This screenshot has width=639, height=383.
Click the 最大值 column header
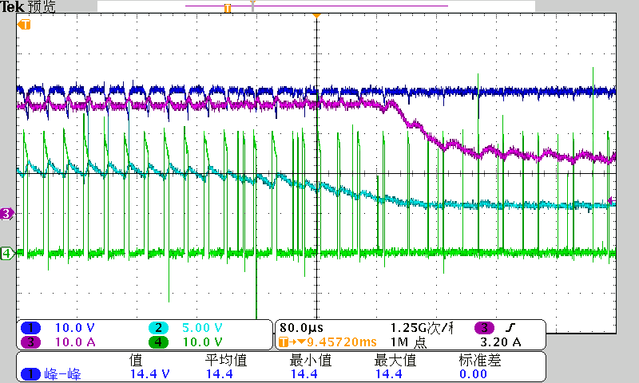pos(395,360)
